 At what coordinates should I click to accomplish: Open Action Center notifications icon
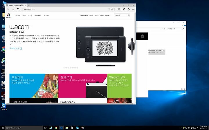192,128
